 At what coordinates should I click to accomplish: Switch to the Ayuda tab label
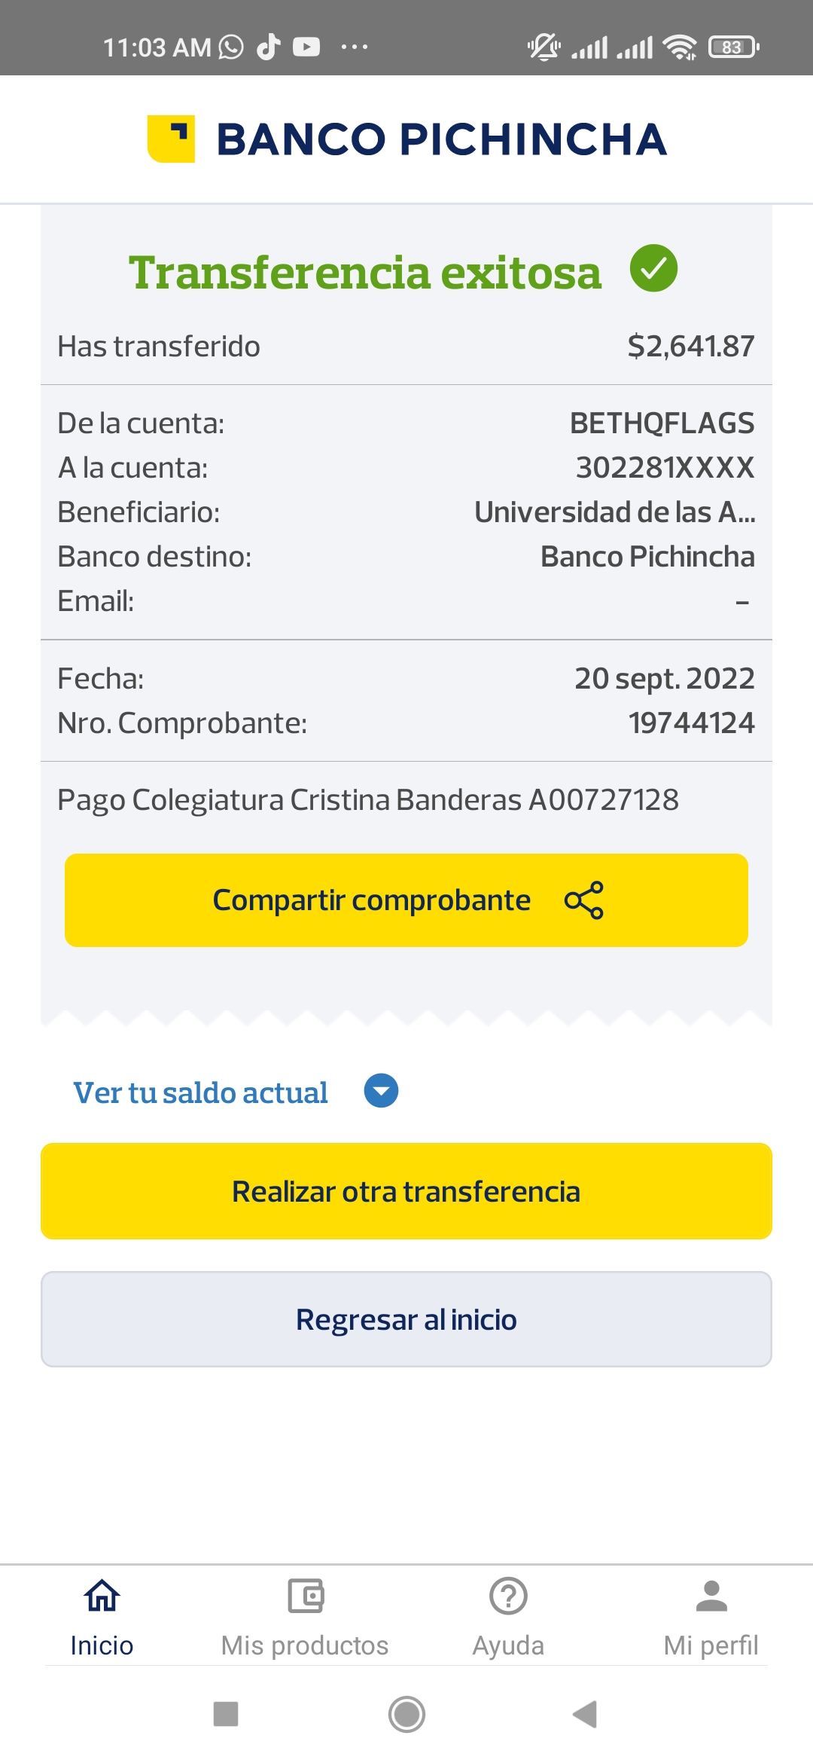[x=508, y=1645]
